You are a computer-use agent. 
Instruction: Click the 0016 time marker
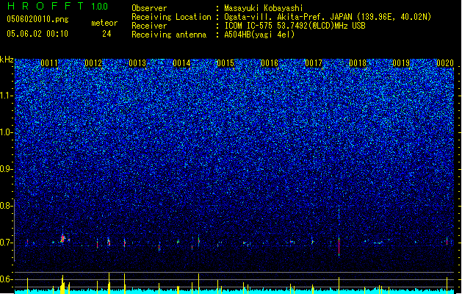point(270,63)
